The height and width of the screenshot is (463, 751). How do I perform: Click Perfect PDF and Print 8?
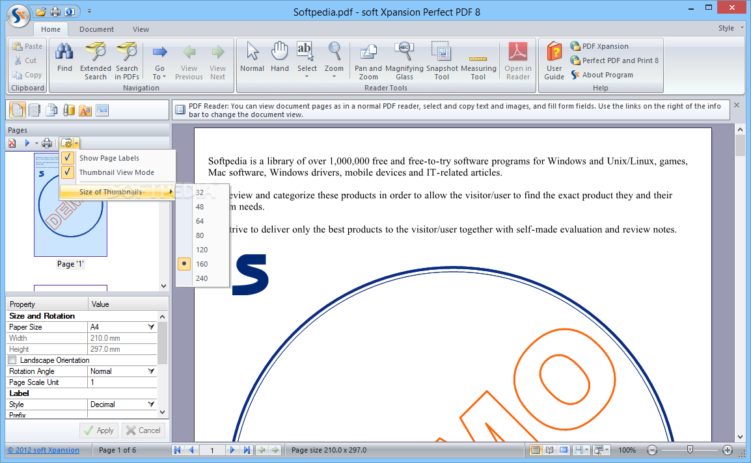coord(614,60)
